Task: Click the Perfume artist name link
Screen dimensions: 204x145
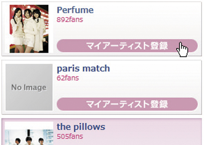Action: click(75, 10)
